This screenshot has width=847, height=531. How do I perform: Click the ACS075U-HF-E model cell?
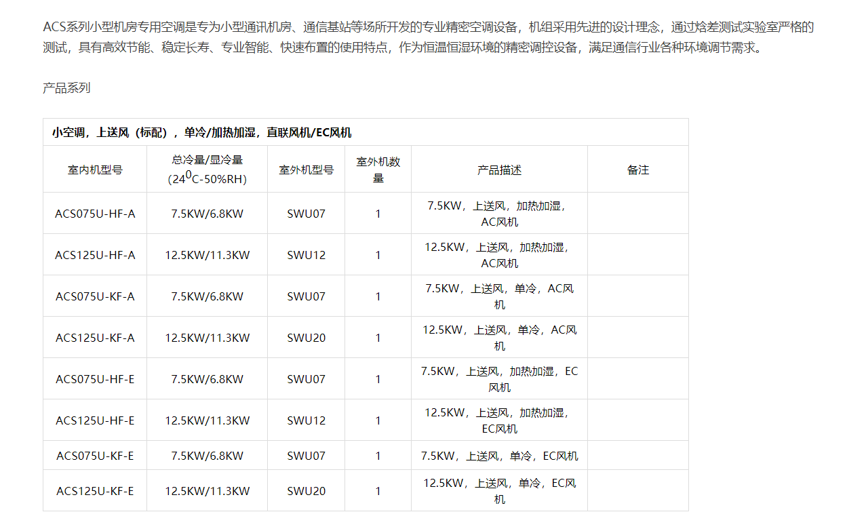tap(95, 379)
